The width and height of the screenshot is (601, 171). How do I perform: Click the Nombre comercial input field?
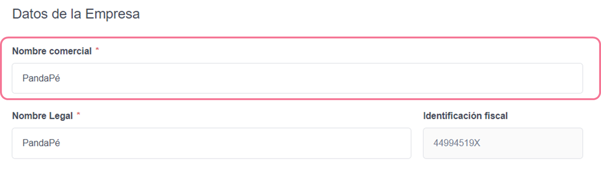pyautogui.click(x=297, y=78)
